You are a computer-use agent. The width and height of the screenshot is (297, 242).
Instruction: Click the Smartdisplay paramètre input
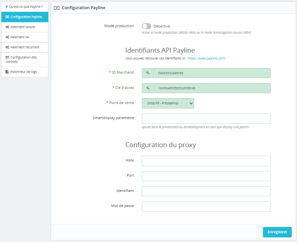point(206,118)
